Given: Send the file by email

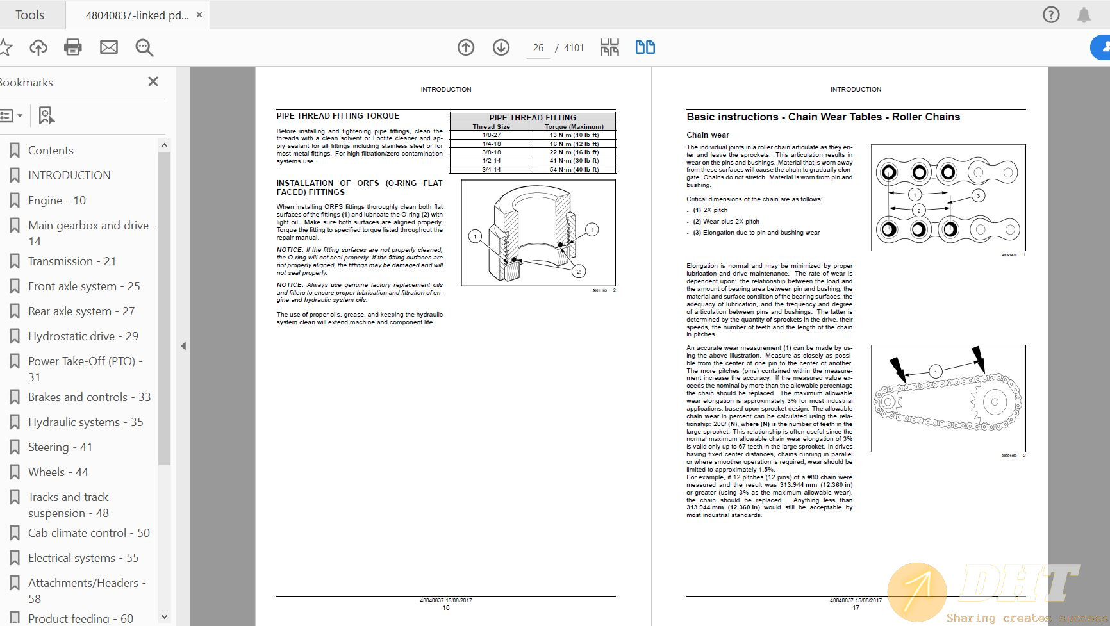Looking at the screenshot, I should click(109, 47).
